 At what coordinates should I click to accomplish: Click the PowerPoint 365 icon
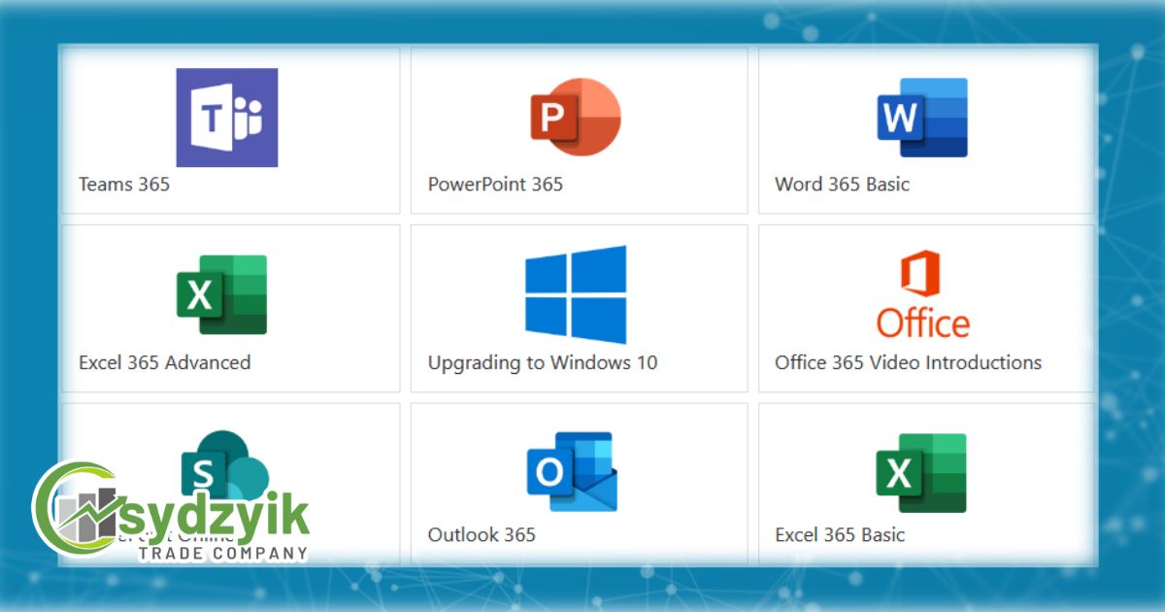pyautogui.click(x=578, y=115)
